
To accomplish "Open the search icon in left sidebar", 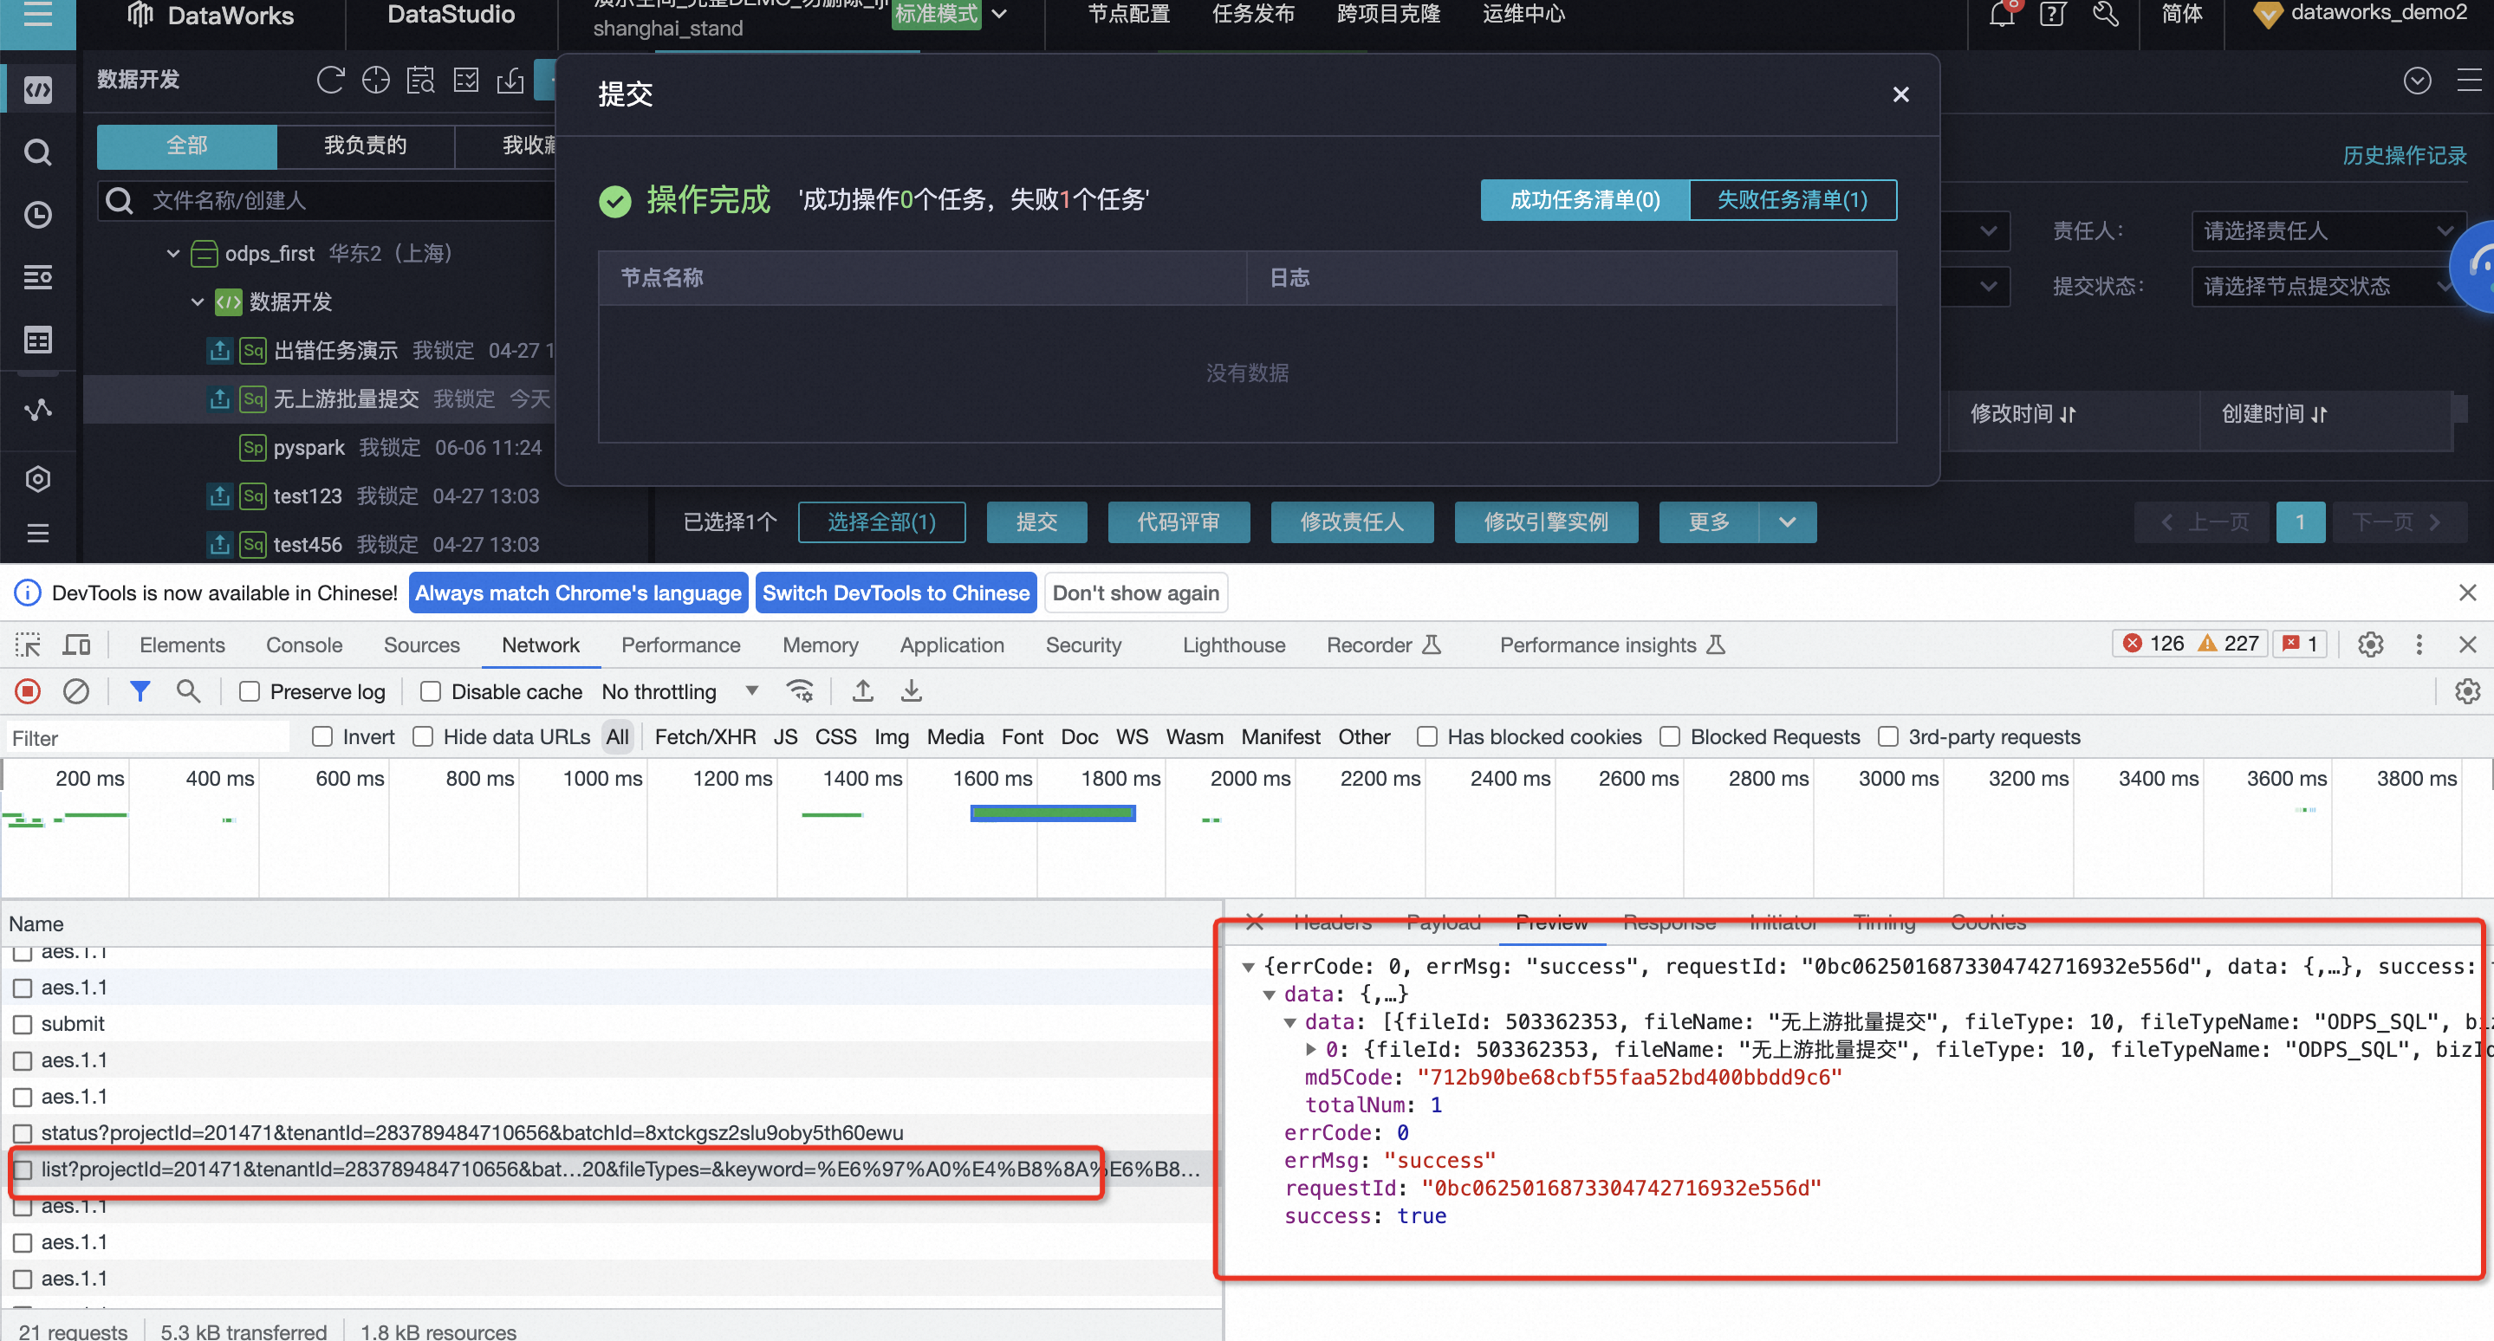I will pos(38,152).
